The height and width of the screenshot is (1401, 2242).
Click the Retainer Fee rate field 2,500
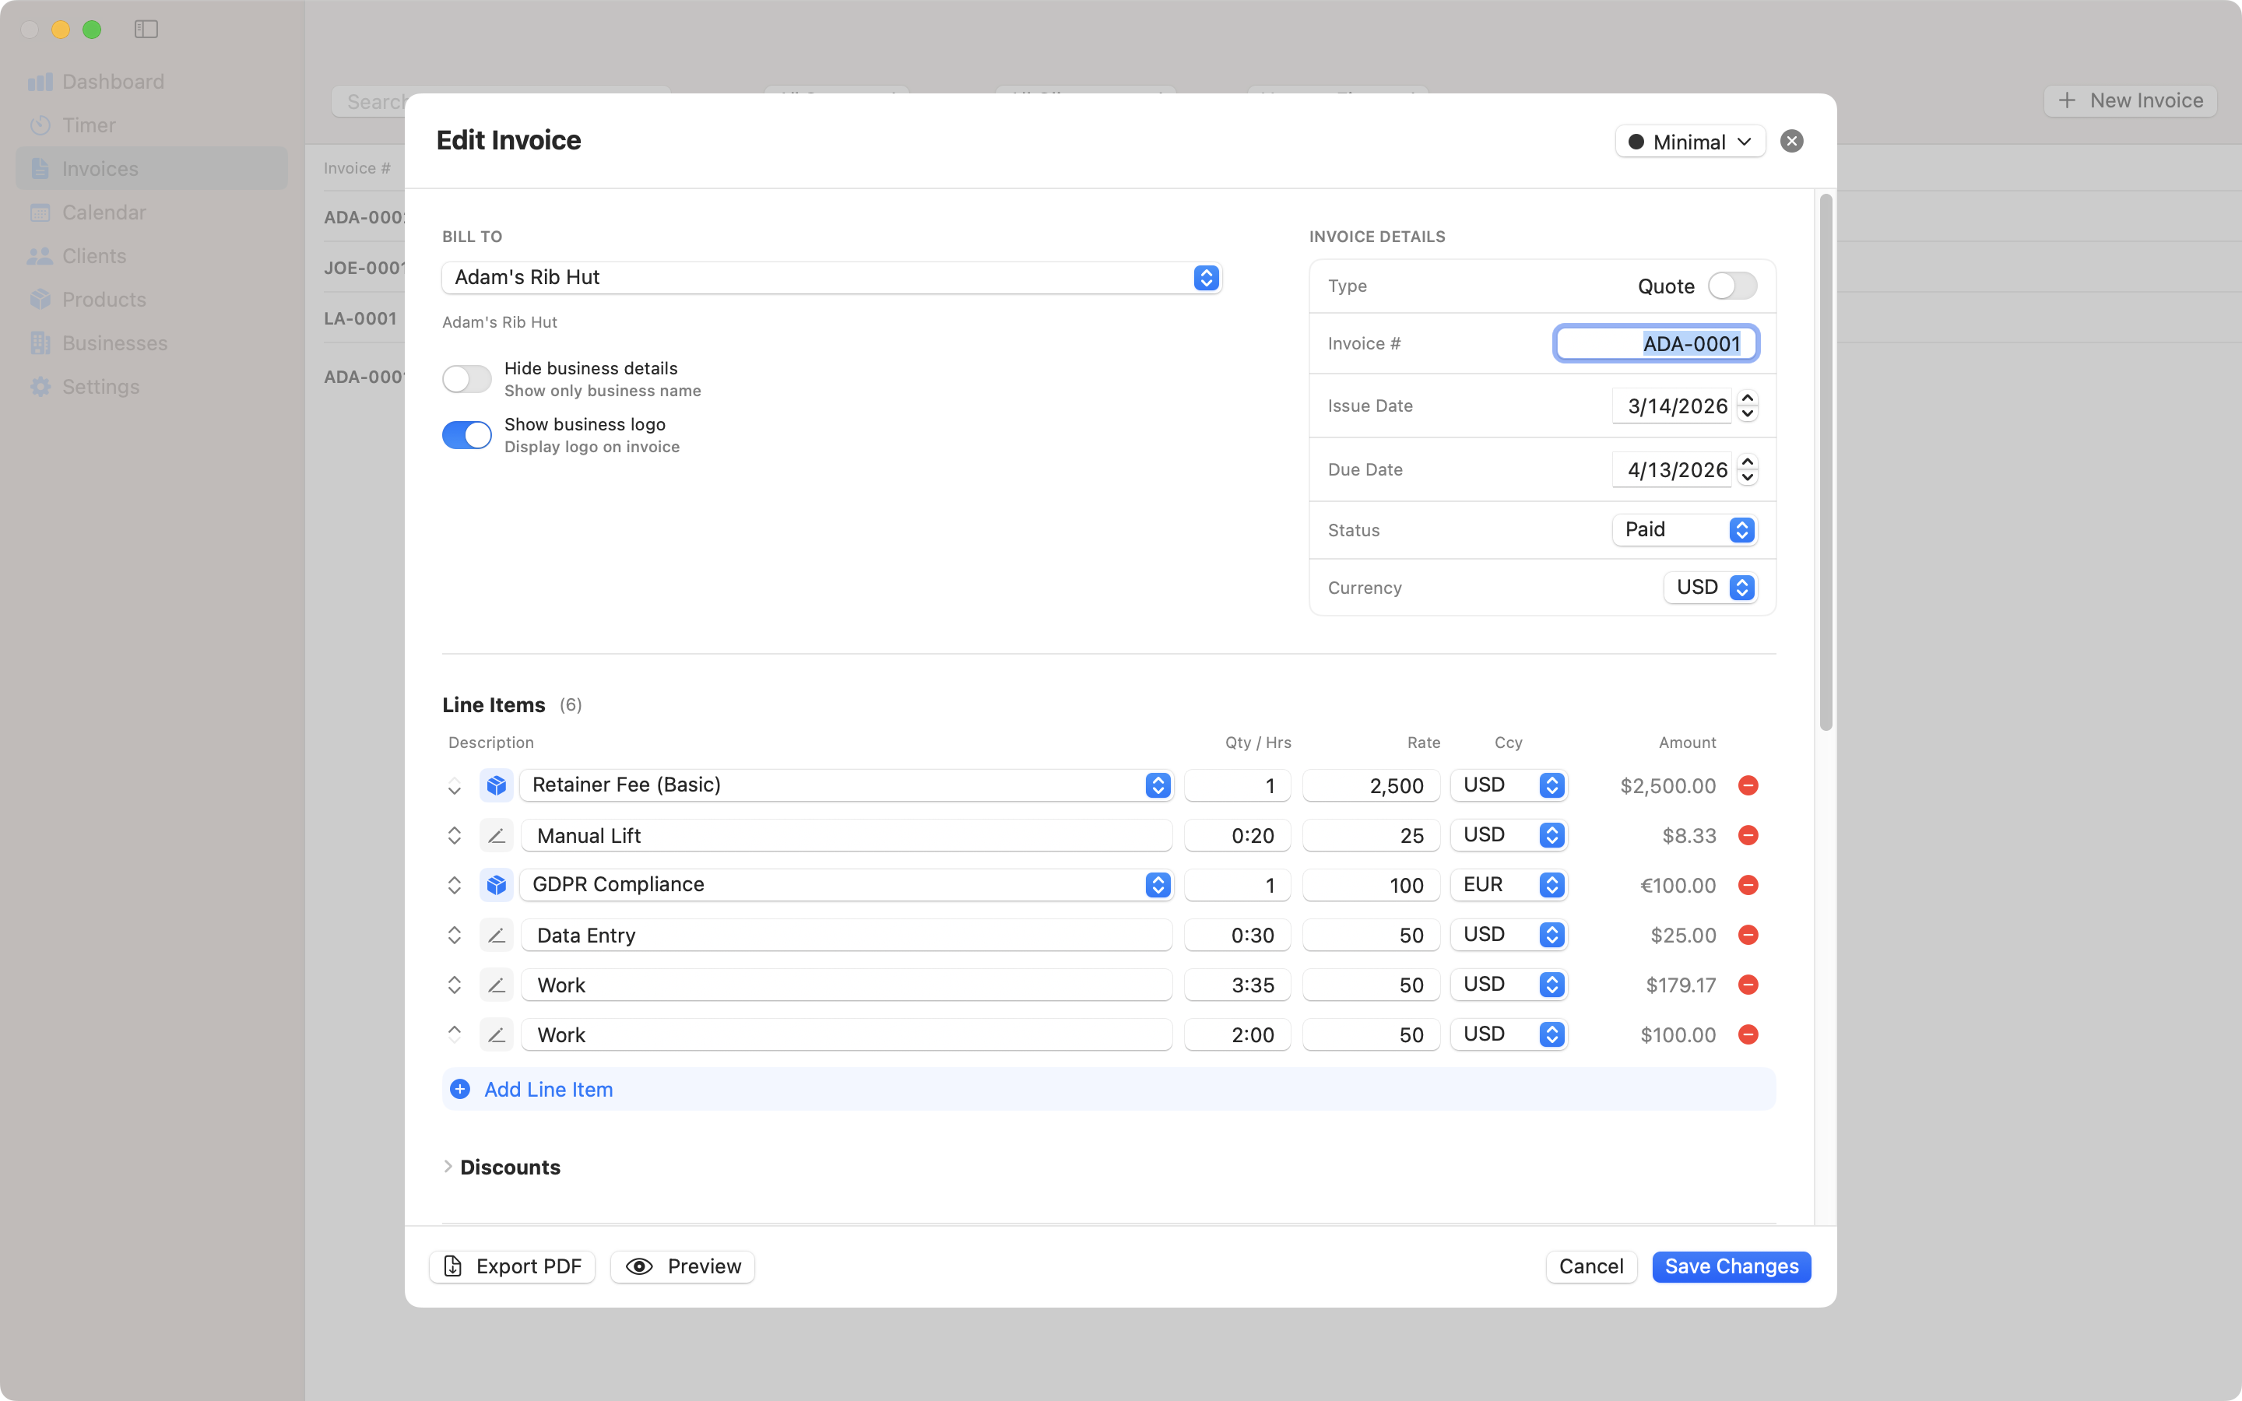coord(1370,786)
